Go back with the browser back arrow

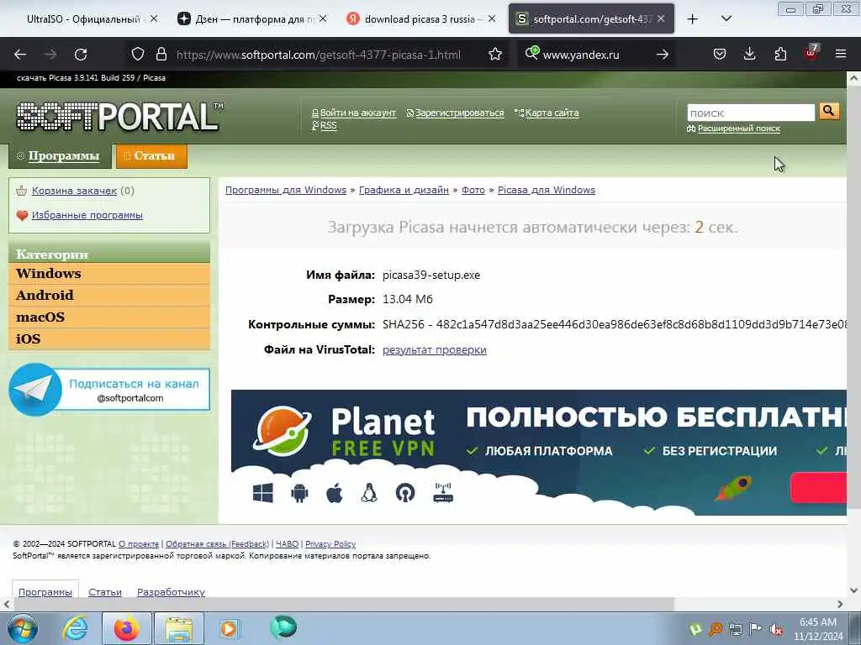(20, 55)
